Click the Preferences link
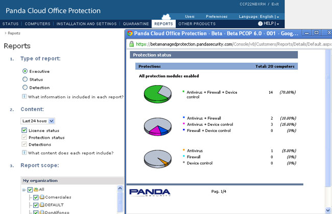 (217, 16)
